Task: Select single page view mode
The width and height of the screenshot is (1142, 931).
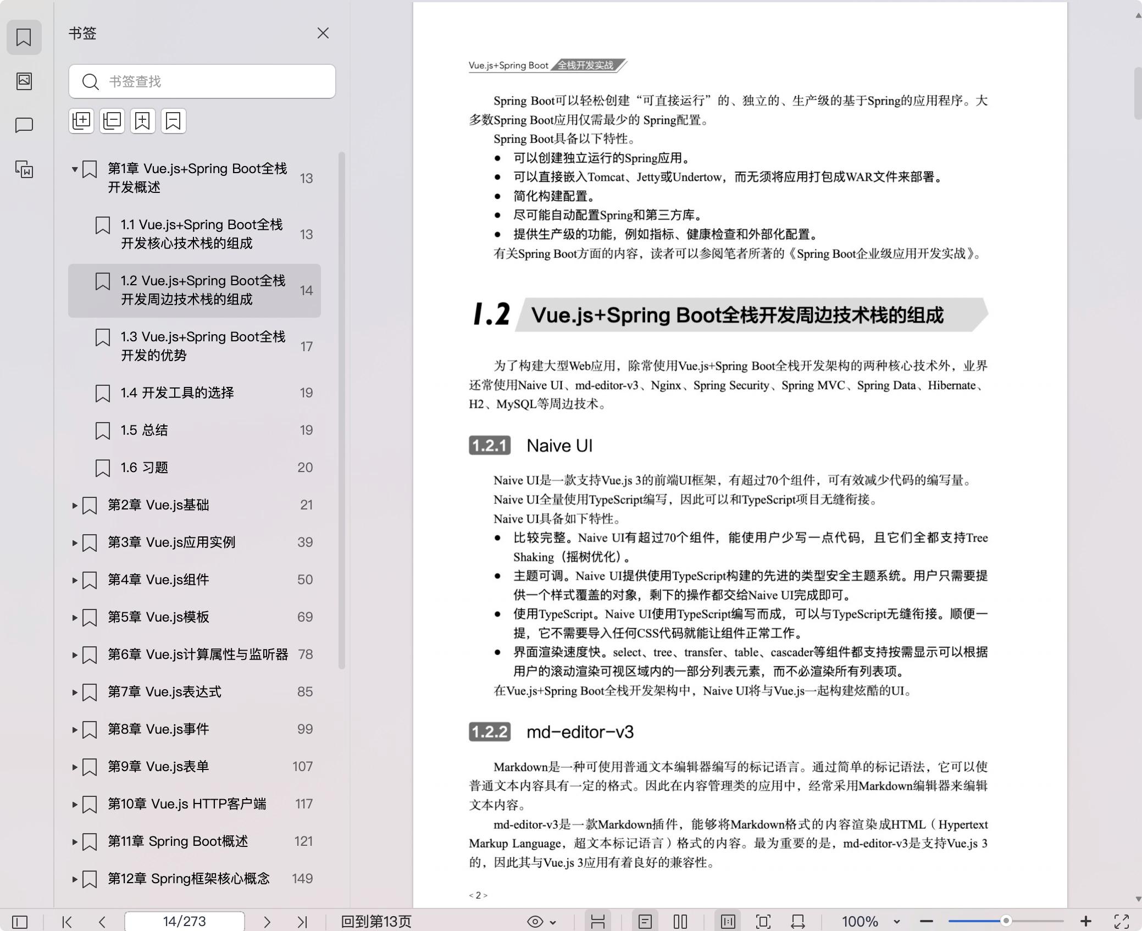Action: (x=645, y=922)
